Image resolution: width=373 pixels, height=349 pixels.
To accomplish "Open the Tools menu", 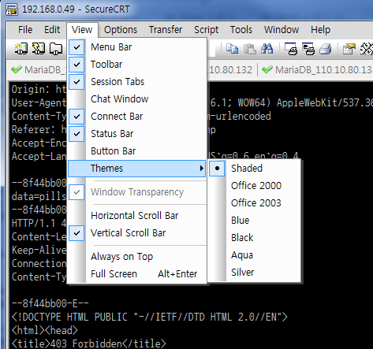I will click(241, 30).
